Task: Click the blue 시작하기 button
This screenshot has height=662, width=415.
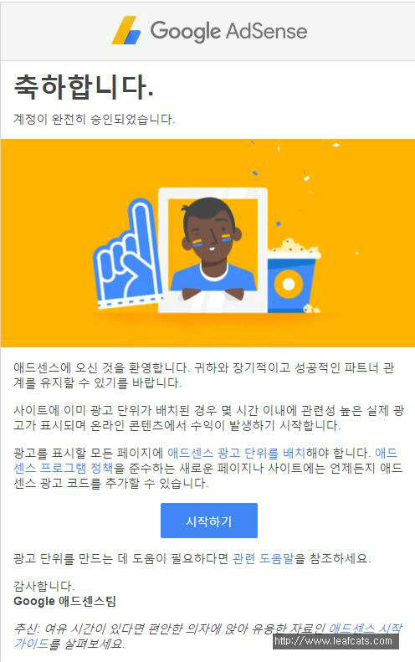Action: click(209, 521)
